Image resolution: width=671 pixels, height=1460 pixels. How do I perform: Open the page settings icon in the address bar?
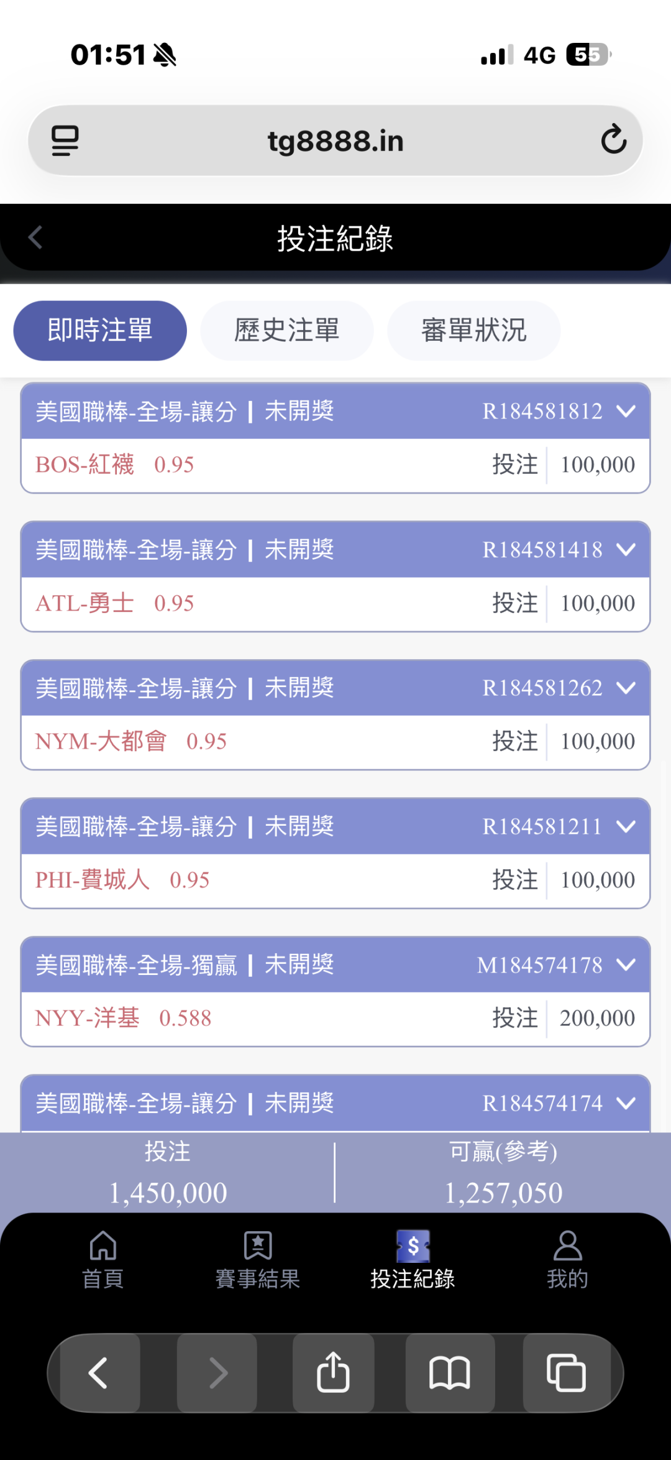[x=65, y=141]
